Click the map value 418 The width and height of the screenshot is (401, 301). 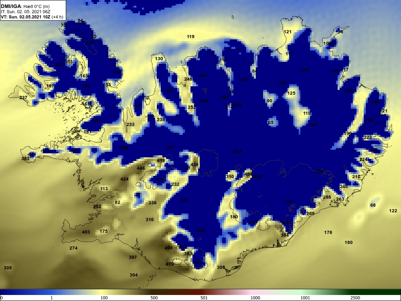click(x=161, y=161)
